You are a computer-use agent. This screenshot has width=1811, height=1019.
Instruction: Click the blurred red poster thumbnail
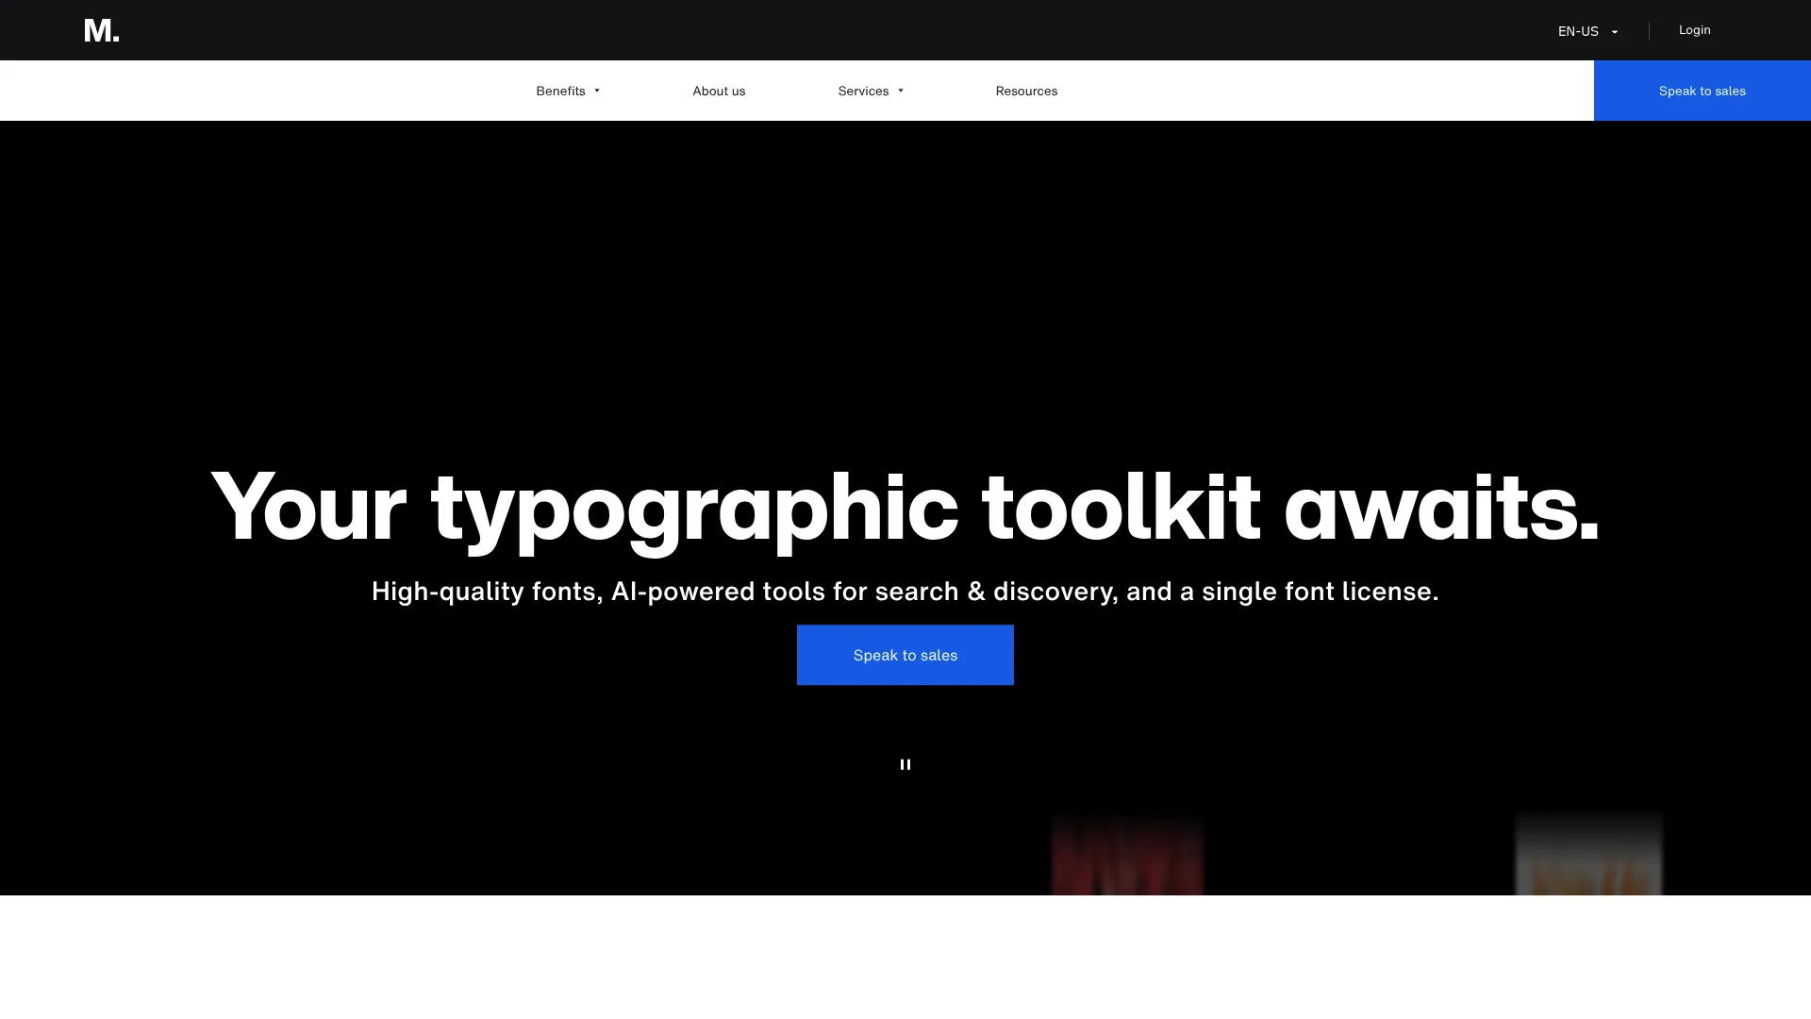pyautogui.click(x=1127, y=856)
